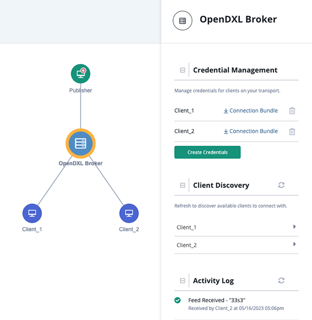
Task: Click 'Refresh to discover available clients' text
Action: pos(231,206)
